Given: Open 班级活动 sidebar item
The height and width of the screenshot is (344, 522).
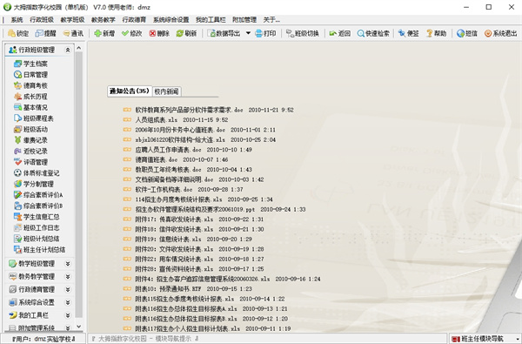Looking at the screenshot, I should 30,130.
